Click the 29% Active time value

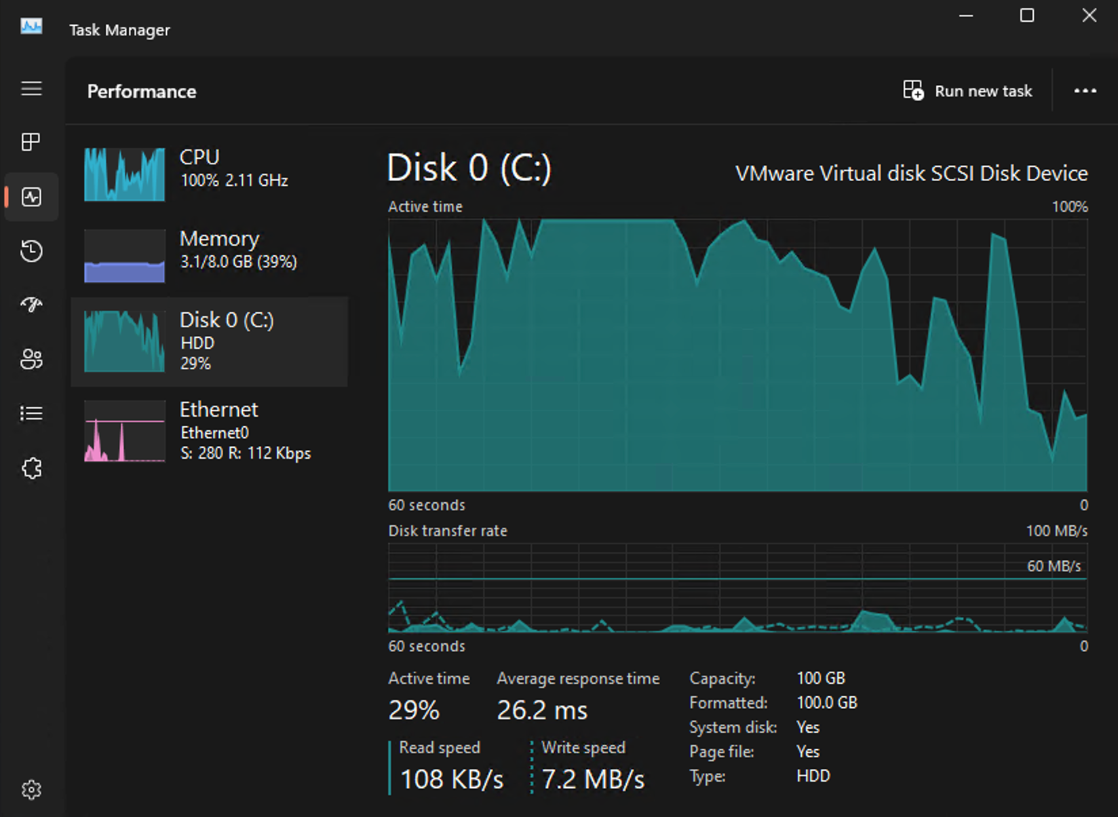(x=414, y=710)
